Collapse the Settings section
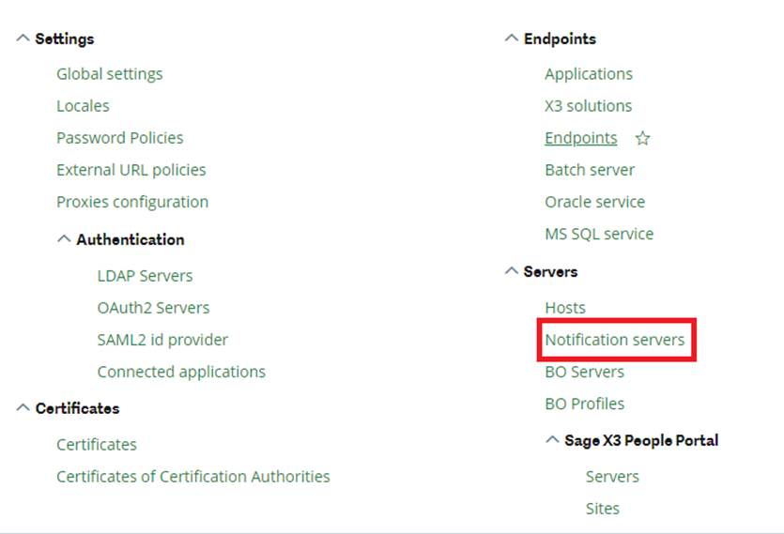 [23, 38]
